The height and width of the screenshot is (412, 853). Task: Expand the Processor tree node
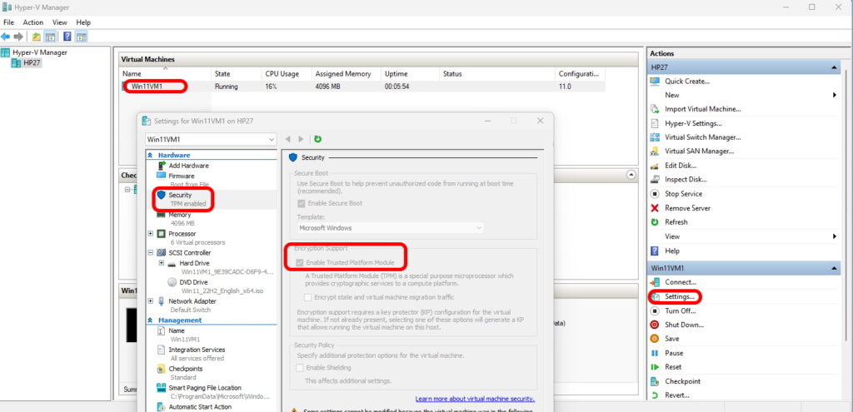pyautogui.click(x=150, y=234)
